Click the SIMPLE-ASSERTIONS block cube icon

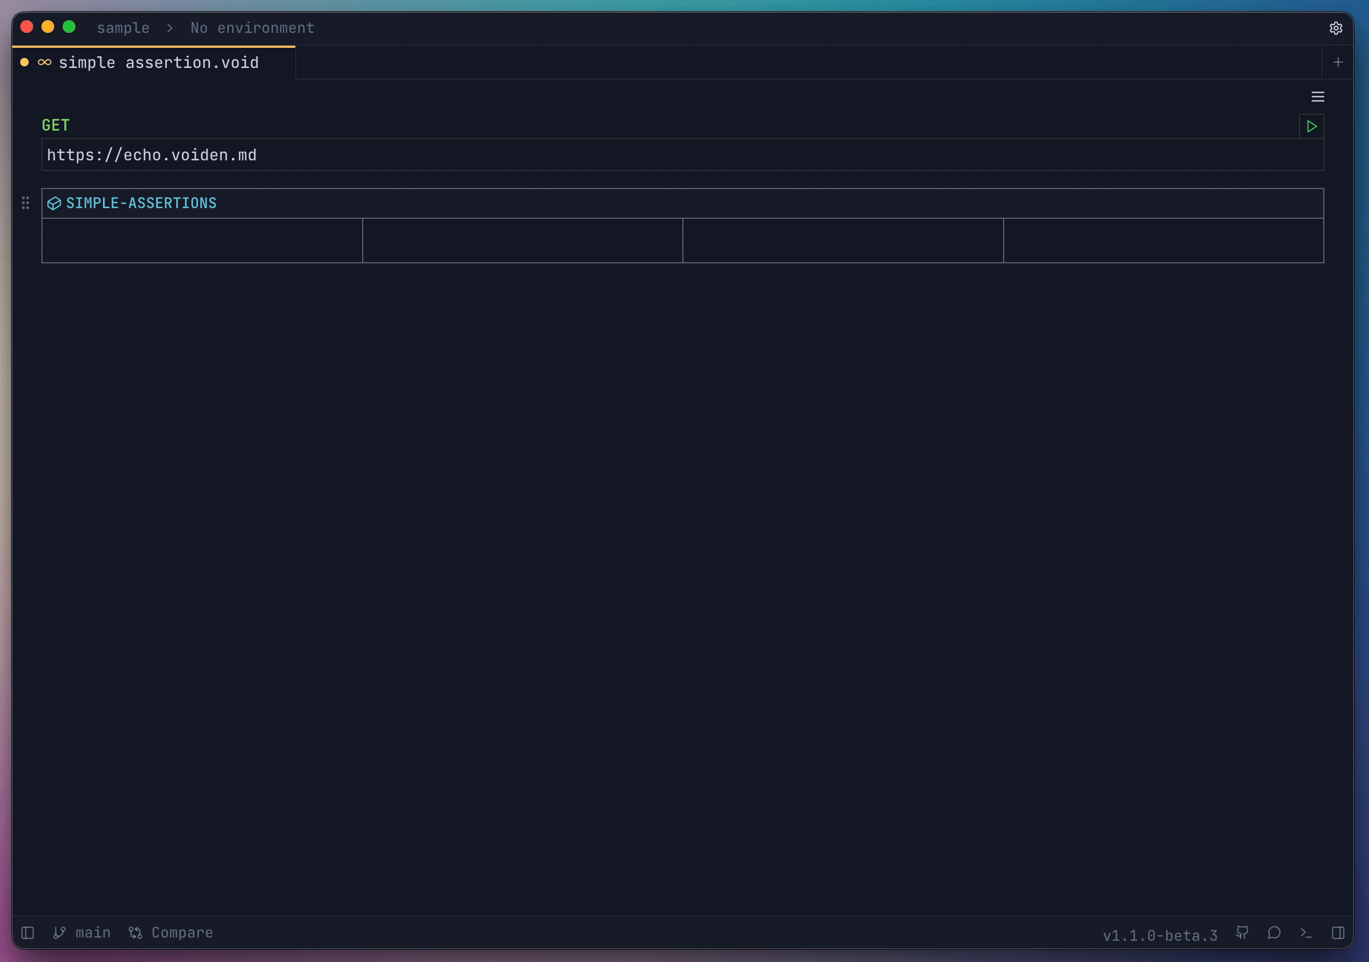tap(54, 203)
